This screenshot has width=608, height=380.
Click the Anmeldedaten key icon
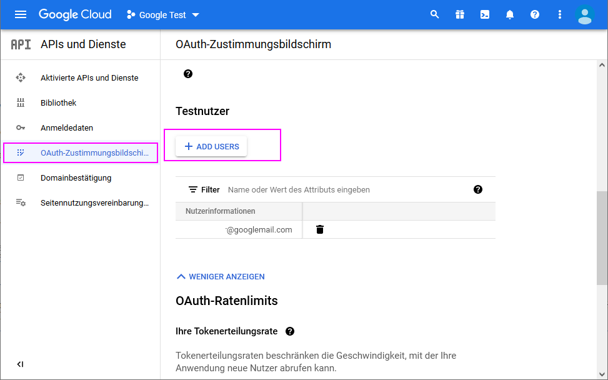pyautogui.click(x=21, y=127)
